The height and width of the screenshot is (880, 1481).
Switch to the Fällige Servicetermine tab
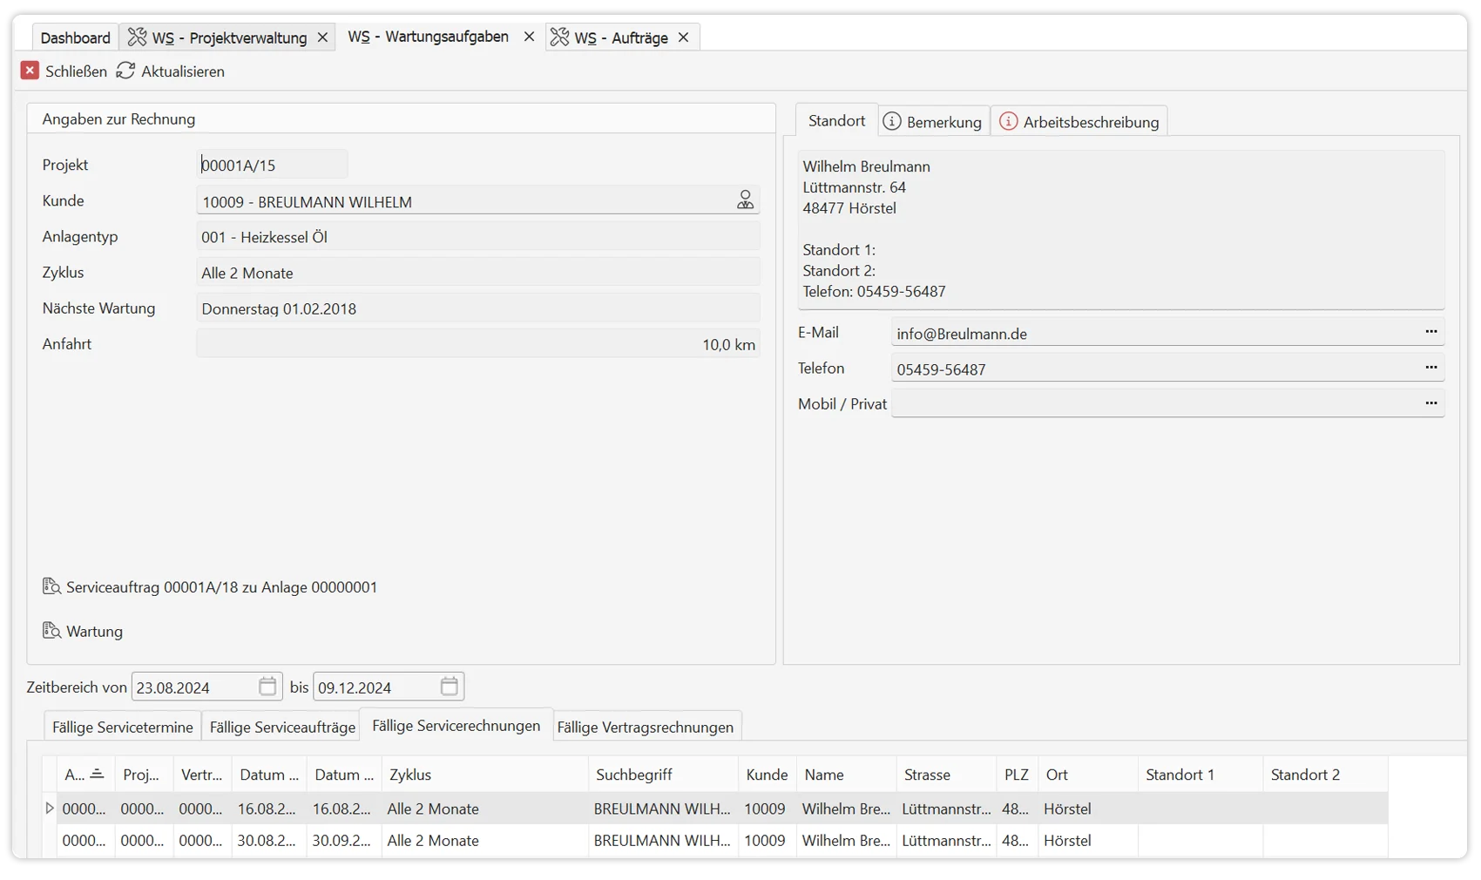point(122,727)
